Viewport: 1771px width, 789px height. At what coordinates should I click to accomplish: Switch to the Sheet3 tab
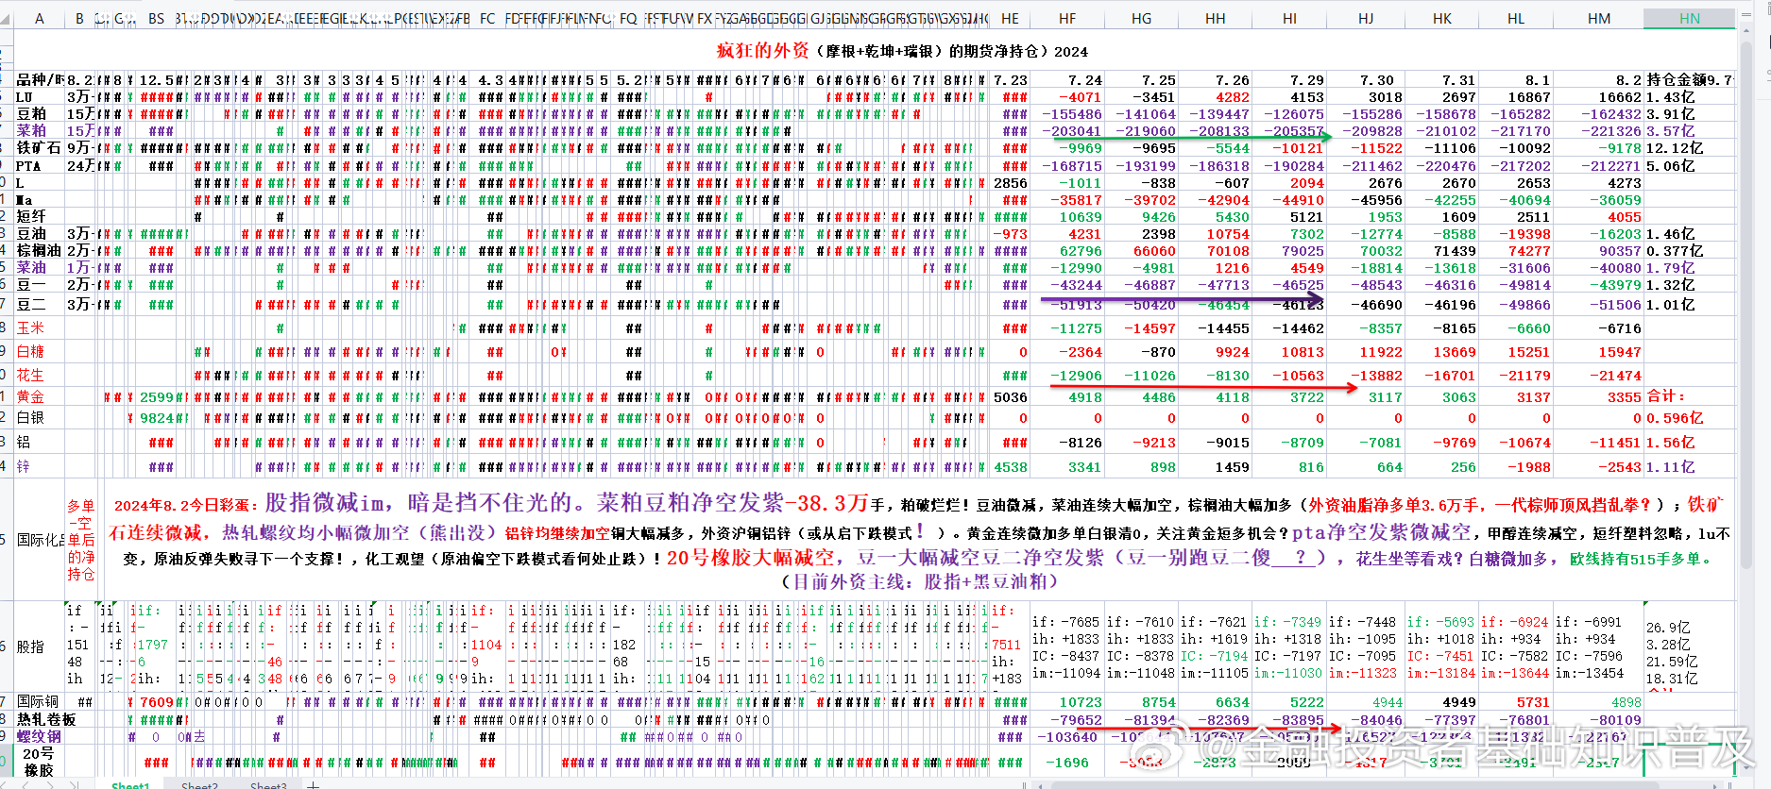[268, 784]
